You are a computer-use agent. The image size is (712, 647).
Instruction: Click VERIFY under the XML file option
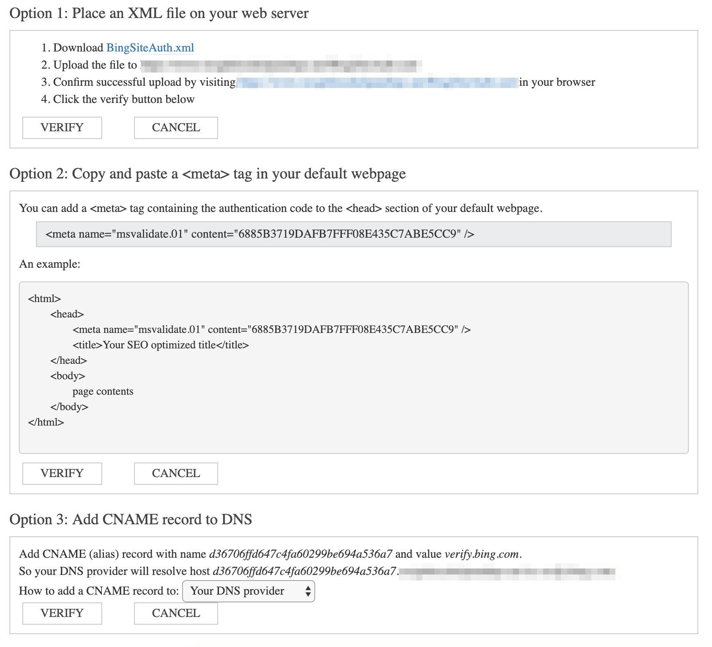62,128
